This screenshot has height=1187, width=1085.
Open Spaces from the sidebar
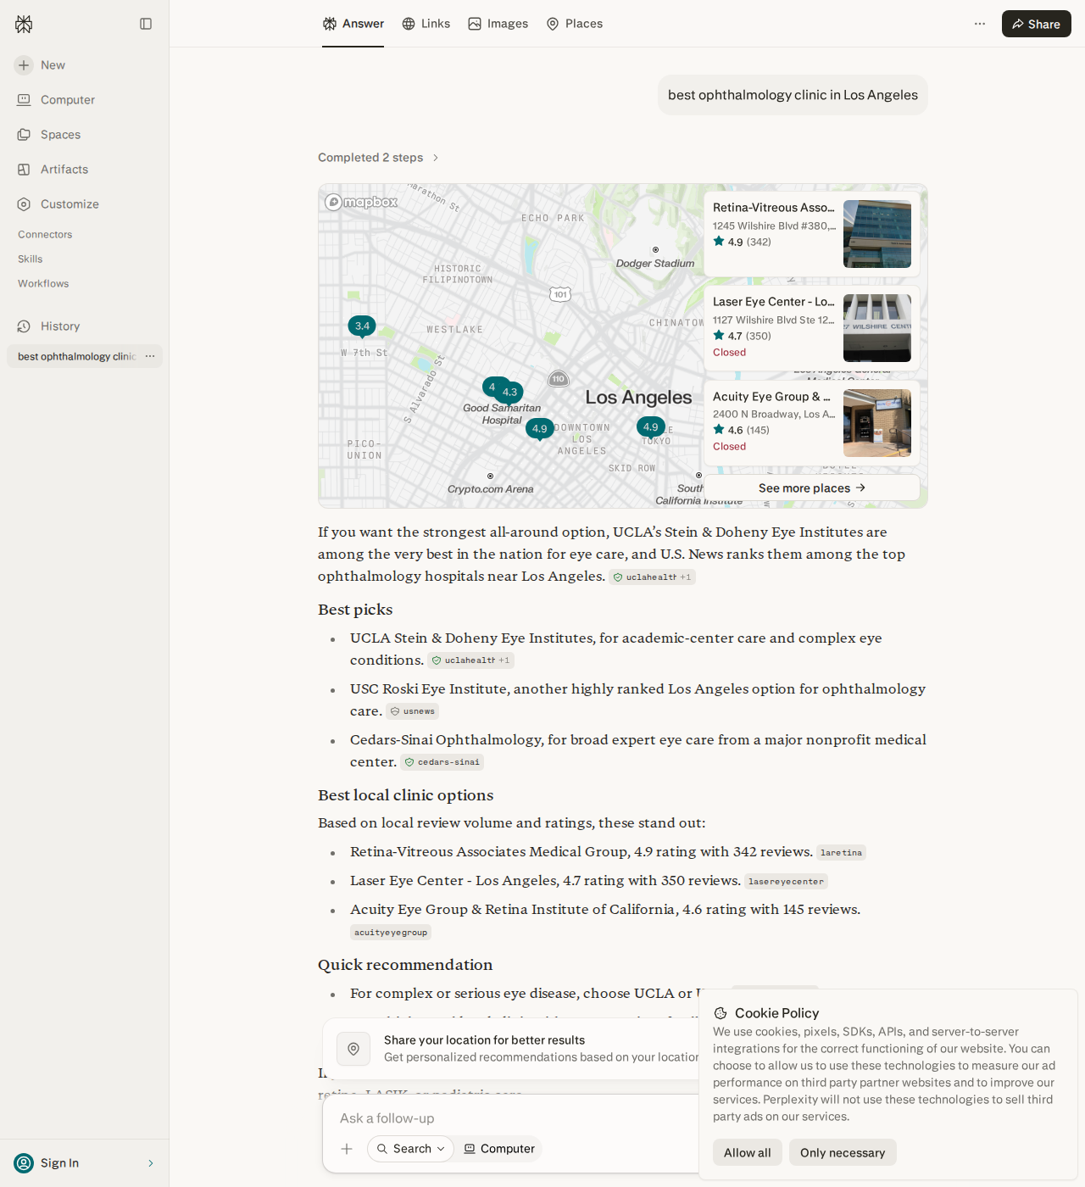[49, 135]
